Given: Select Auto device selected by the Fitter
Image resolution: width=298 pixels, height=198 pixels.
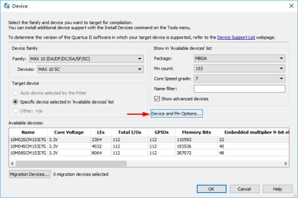Looking at the screenshot, I should point(15,93).
